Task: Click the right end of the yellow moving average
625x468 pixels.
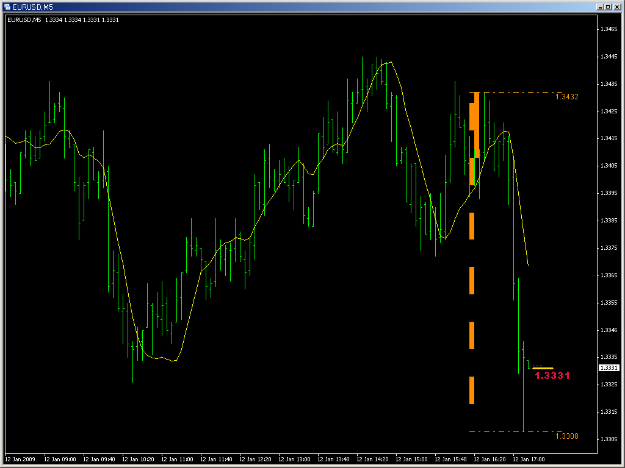Action: (528, 264)
